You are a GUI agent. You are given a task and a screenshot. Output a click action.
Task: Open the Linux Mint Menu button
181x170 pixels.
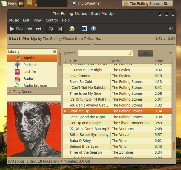click(9, 3)
